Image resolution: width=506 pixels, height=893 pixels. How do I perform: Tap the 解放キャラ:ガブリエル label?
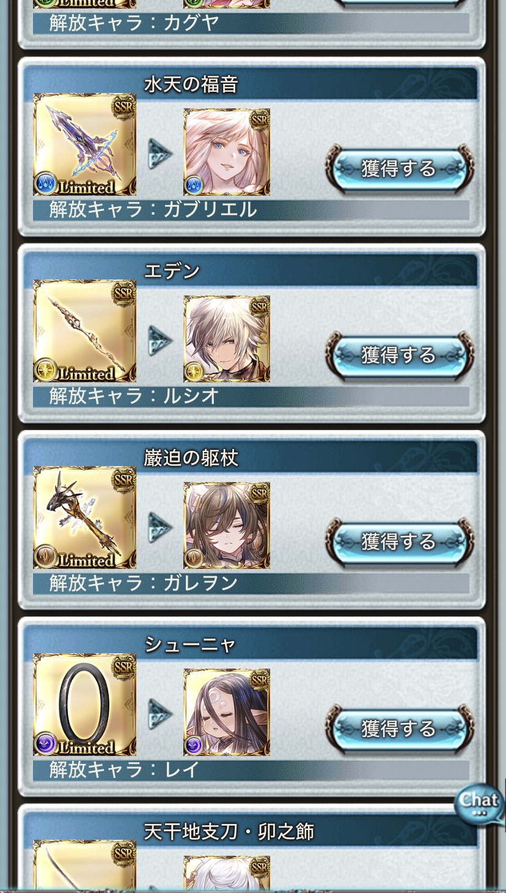[x=153, y=210]
